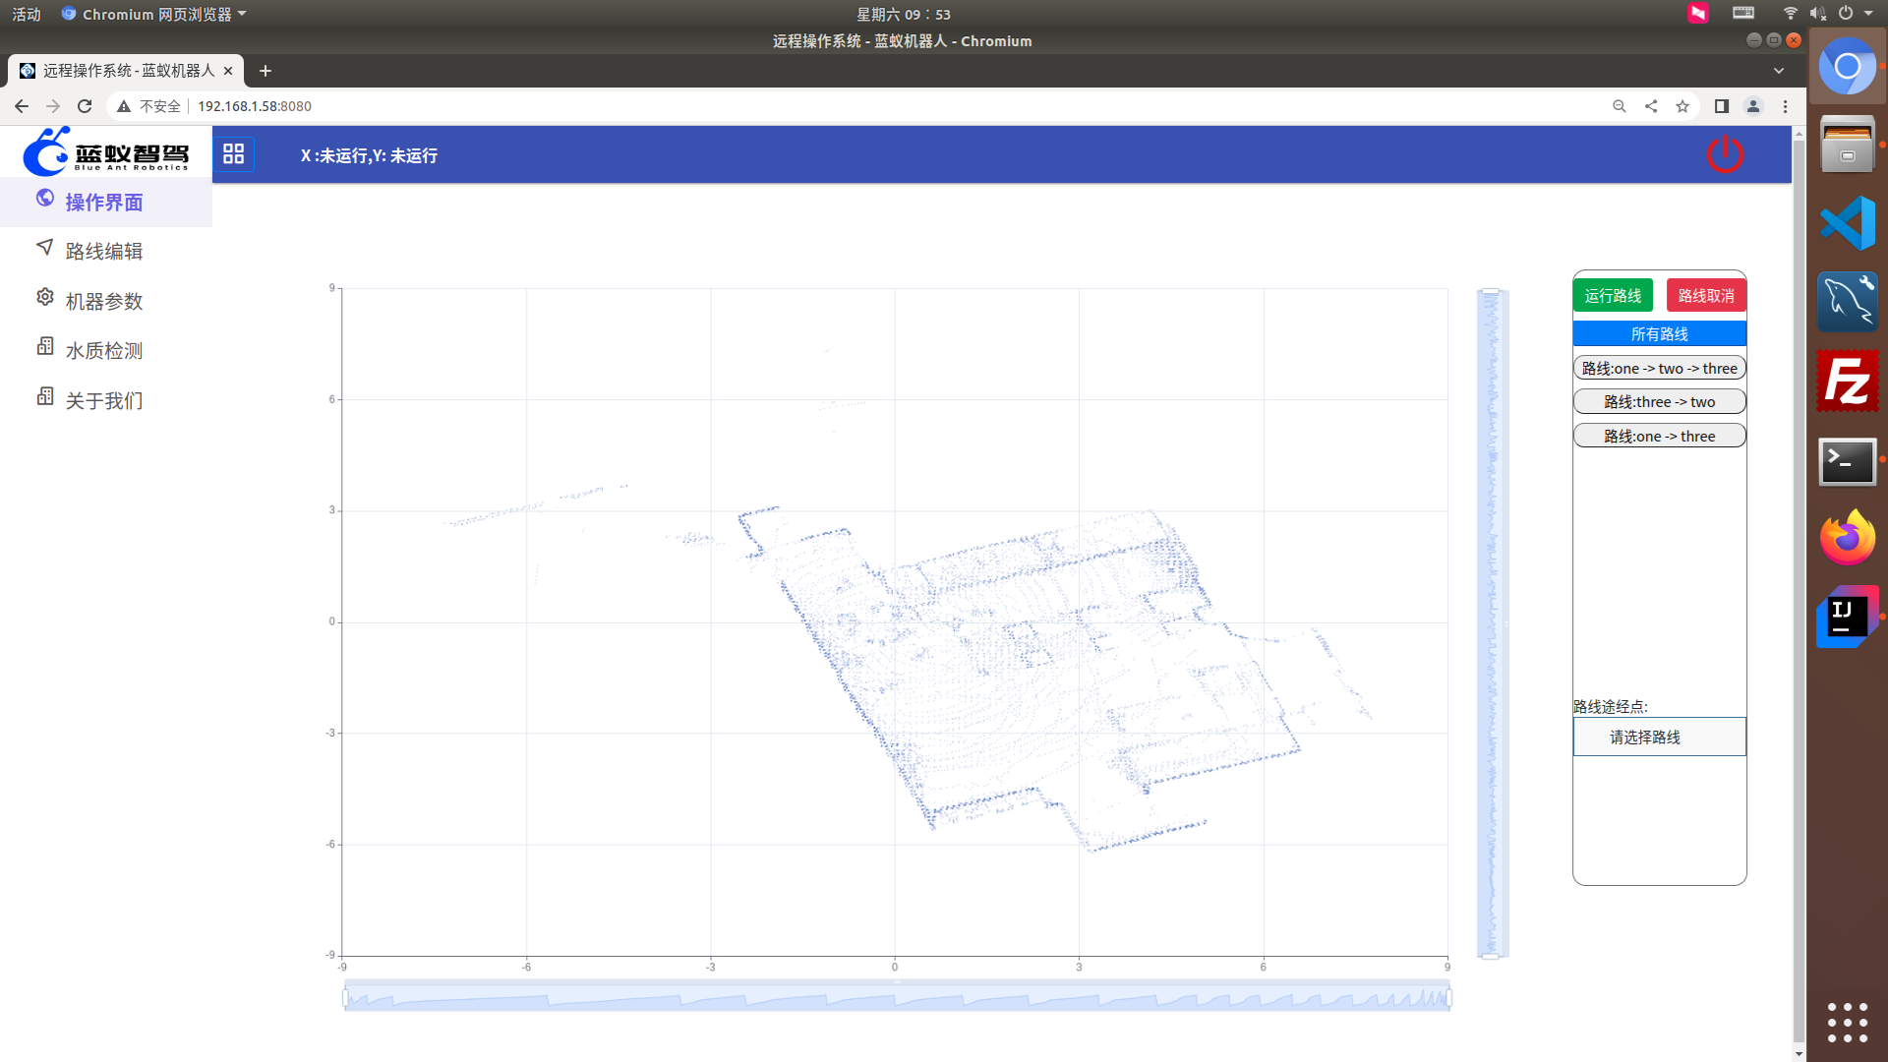Go back in browser history

22,106
